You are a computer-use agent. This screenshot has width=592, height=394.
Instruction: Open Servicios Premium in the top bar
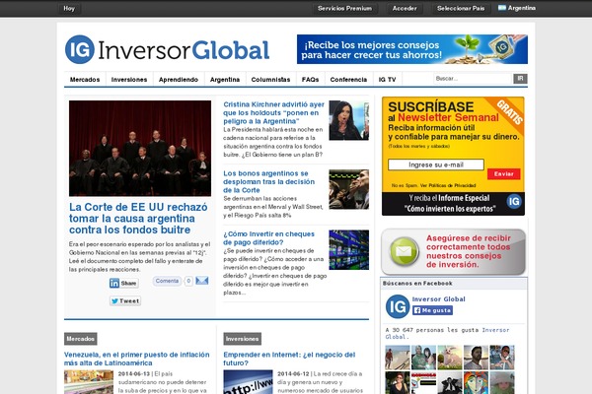344,8
